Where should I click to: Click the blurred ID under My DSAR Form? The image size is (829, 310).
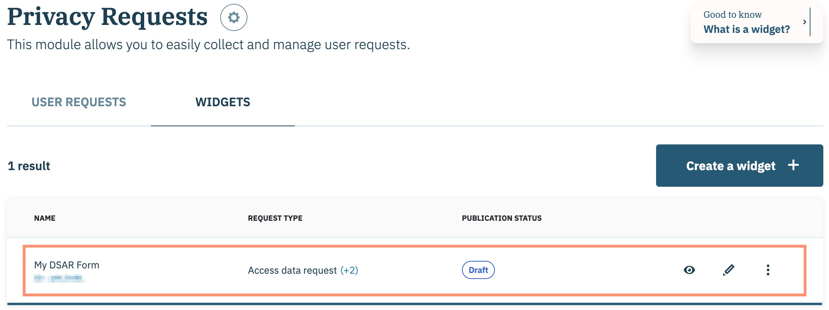[59, 279]
